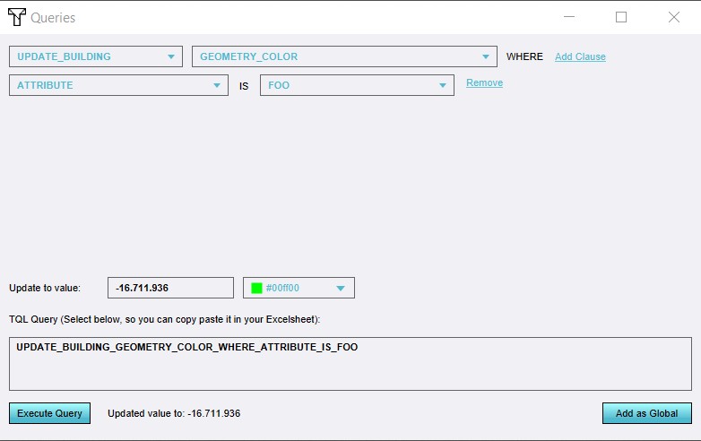Close the Queries window
Screen dimensions: 701x441
pyautogui.click(x=674, y=17)
